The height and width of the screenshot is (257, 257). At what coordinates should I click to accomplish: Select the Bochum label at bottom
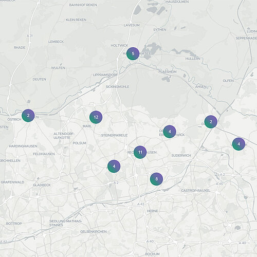pyautogui.click(x=152, y=254)
